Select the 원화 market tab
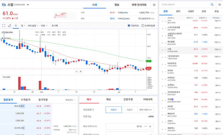This screenshot has width=223, height=135. (166, 11)
